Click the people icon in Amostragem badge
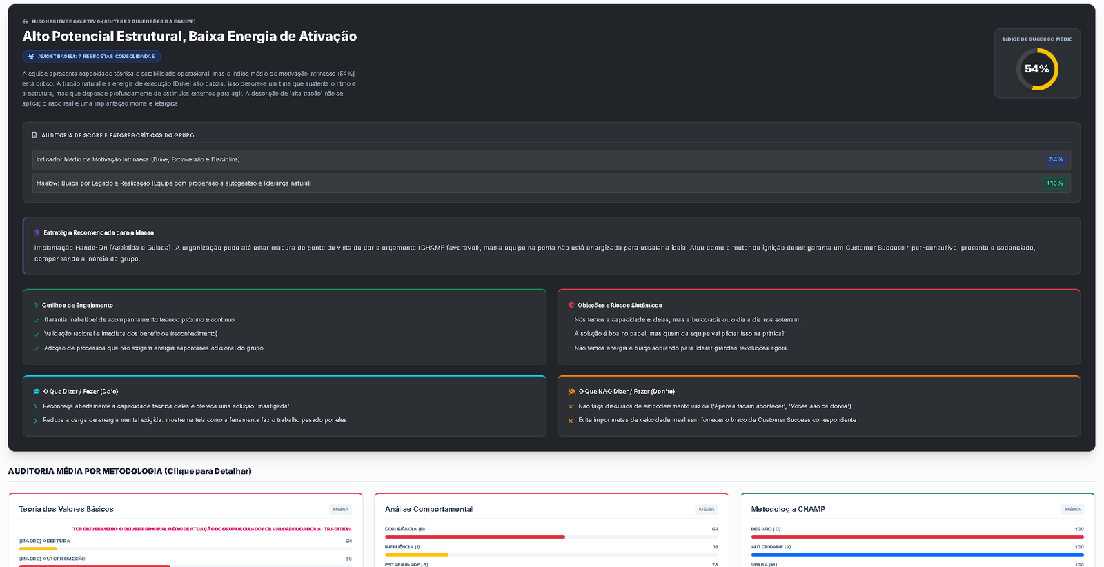1104x567 pixels. [31, 57]
